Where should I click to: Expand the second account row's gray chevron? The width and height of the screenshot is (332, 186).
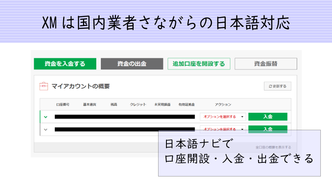(46, 129)
